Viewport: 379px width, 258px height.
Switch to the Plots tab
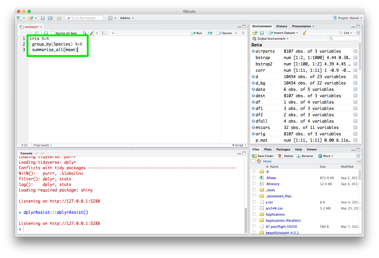tap(268, 149)
